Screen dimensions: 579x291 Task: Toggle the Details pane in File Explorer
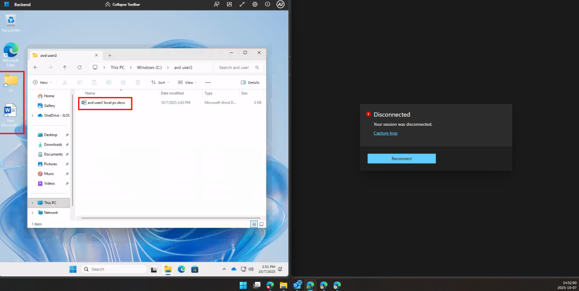click(x=250, y=82)
